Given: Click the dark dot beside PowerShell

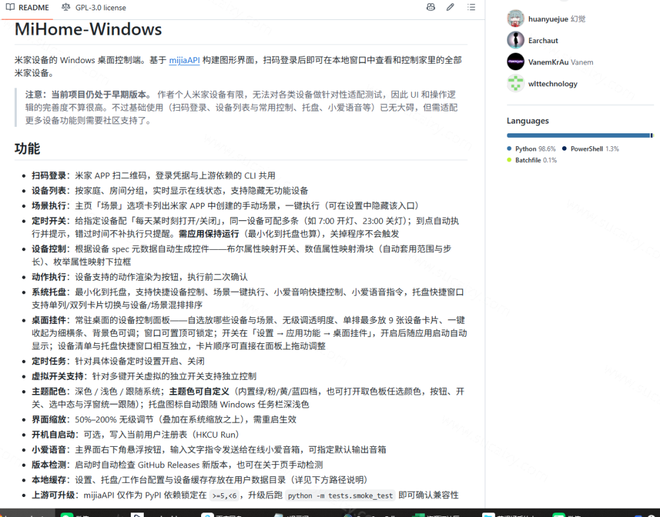Looking at the screenshot, I should click(x=564, y=148).
